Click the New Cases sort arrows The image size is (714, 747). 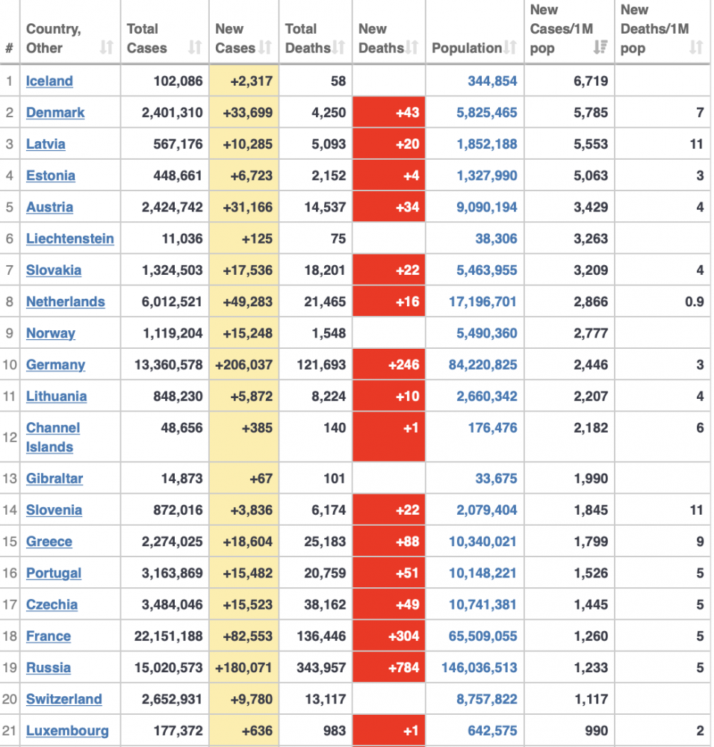(265, 47)
